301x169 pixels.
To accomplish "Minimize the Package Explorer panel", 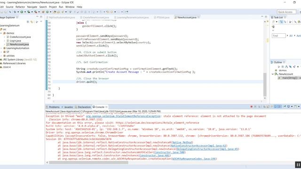I will tap(37, 17).
